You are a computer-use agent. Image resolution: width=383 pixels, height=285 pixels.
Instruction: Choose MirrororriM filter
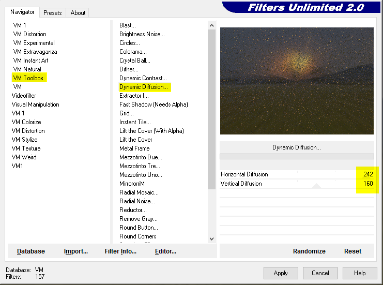coord(132,184)
